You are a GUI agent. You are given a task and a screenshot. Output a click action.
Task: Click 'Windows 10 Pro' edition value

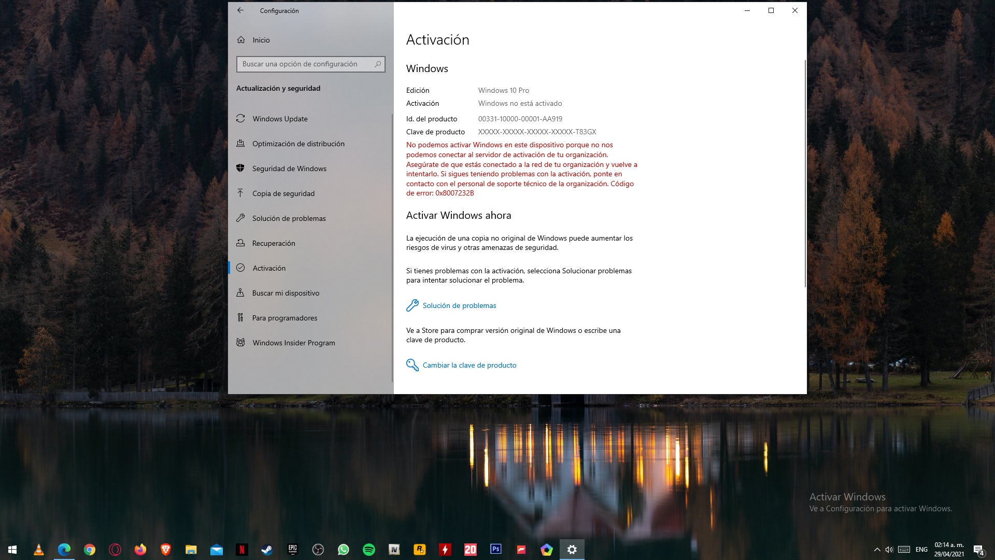pos(504,90)
